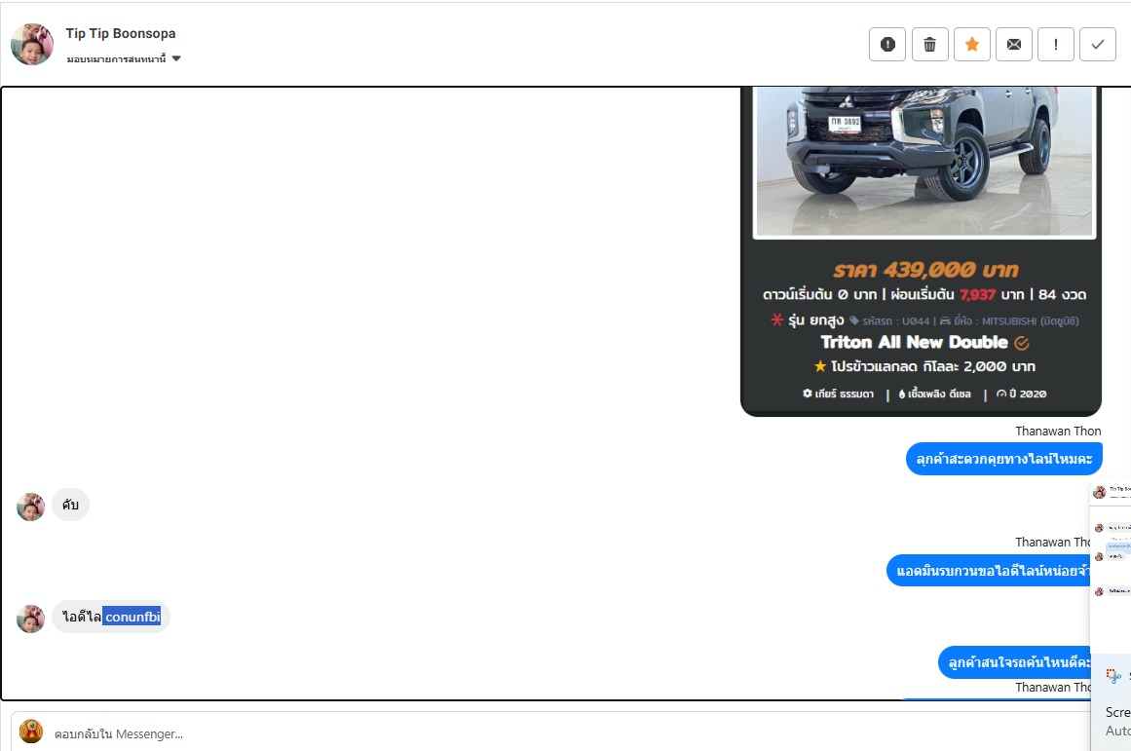This screenshot has height=751, width=1131.
Task: Mark conversation as spam with exclamation circle icon
Action: pyautogui.click(x=887, y=45)
